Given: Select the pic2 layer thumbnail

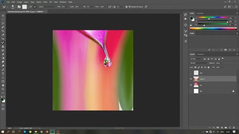Looking at the screenshot, I should tap(196, 73).
